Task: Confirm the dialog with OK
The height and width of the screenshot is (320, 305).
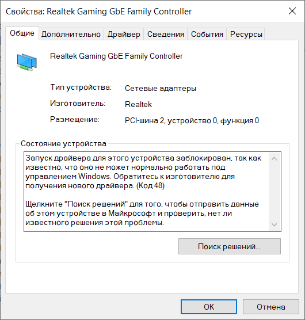Action: click(209, 307)
